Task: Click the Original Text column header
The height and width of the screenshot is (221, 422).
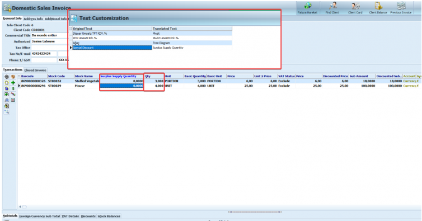Action: (112, 29)
